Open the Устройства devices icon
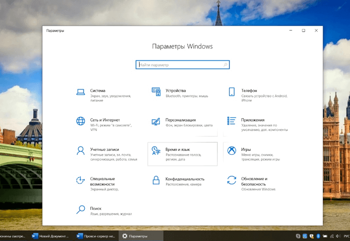This screenshot has height=241, width=350. click(x=156, y=92)
